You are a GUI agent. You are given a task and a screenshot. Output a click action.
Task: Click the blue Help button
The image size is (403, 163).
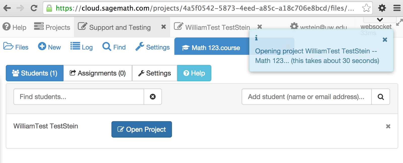point(194,73)
